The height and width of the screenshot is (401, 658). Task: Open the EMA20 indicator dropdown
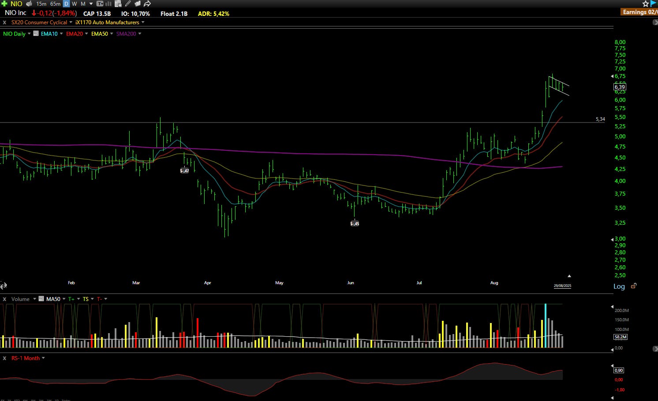pos(86,33)
